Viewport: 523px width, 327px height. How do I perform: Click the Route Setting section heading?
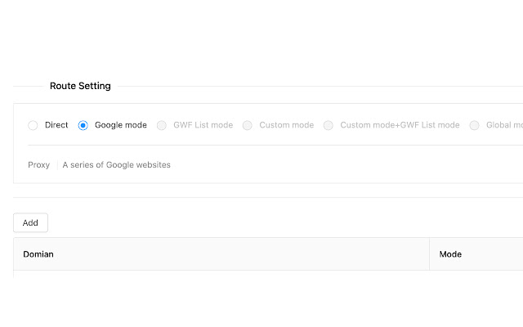click(80, 86)
